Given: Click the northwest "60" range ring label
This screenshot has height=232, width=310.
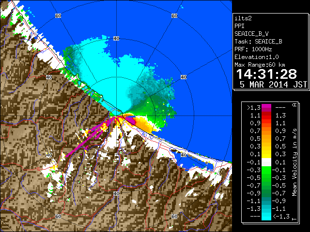Looking at the screenshot, I should click(58, 15).
